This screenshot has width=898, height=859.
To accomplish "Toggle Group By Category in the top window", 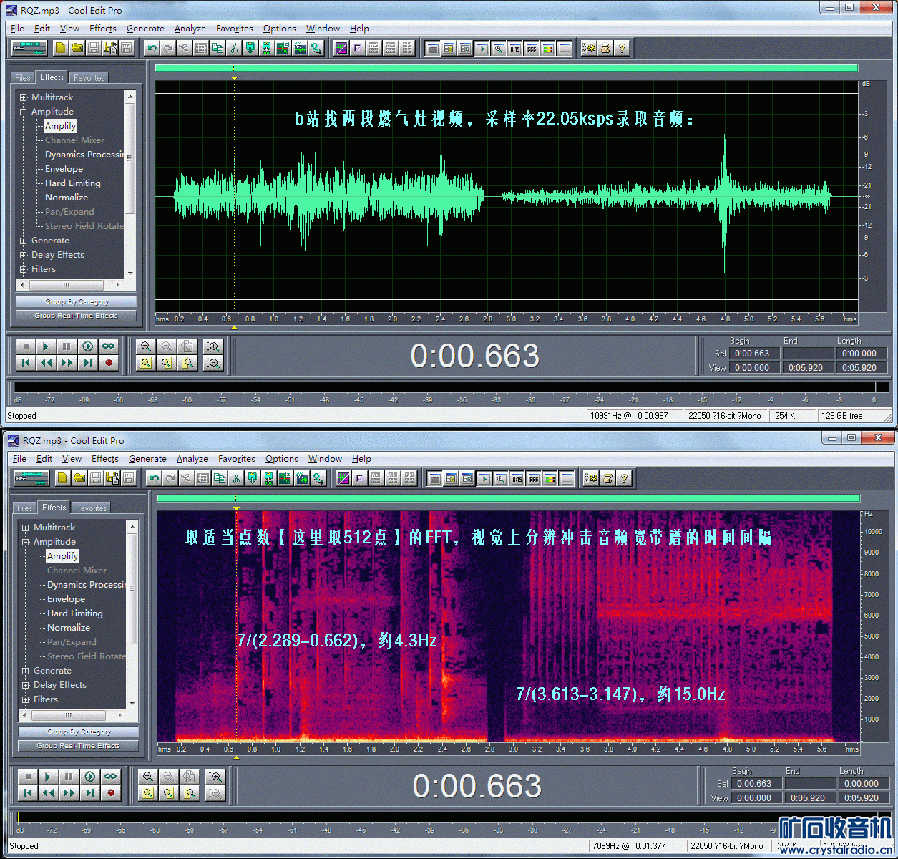I will point(77,301).
